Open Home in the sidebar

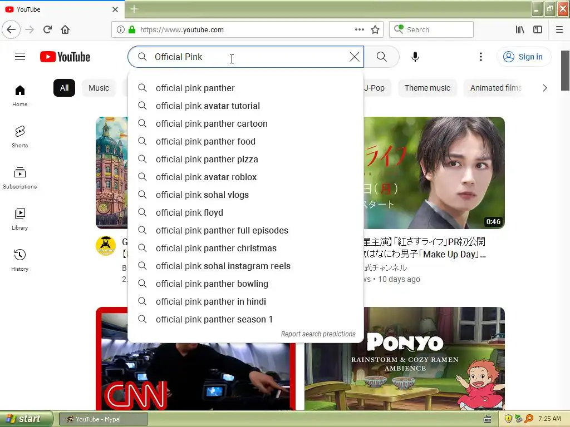19,96
